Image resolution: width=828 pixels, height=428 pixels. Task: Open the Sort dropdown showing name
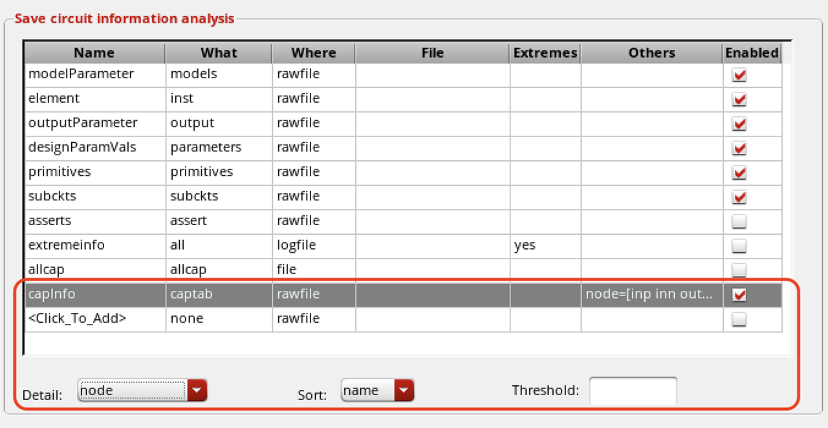pyautogui.click(x=377, y=391)
